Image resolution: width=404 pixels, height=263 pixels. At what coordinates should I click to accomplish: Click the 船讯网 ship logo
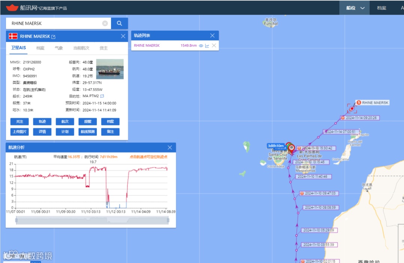pos(12,8)
